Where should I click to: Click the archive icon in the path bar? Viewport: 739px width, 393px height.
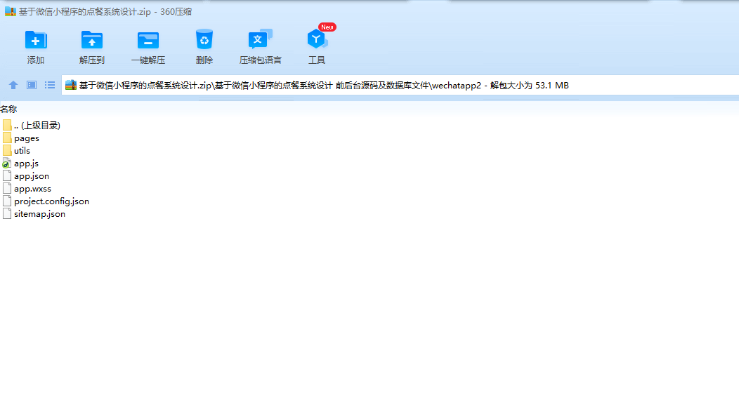71,85
